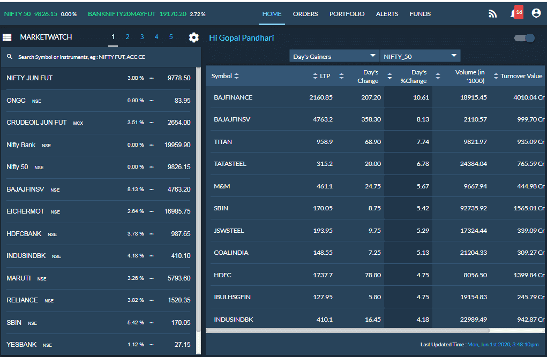Click the search magnifier icon
547x357 pixels.
click(10, 57)
